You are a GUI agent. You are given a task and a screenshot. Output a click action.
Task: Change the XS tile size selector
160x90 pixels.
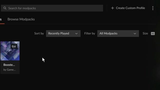tap(153, 33)
